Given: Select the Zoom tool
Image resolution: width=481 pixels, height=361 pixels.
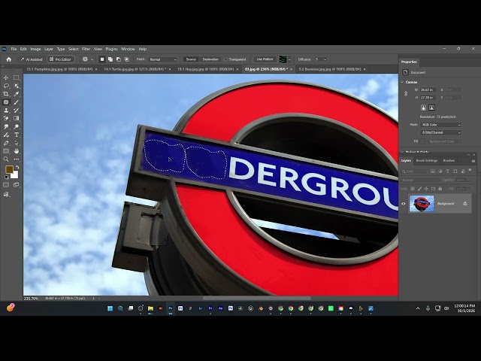Looking at the screenshot, I should pos(6,159).
